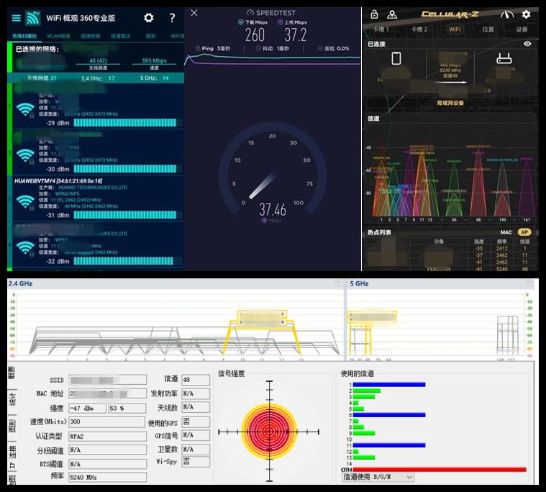Click the 速度(Mbits) 300 field
Image resolution: width=546 pixels, height=492 pixels.
(x=106, y=422)
